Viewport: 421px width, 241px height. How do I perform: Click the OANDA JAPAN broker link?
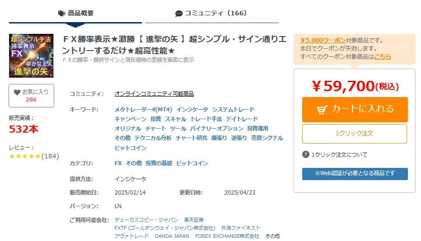(x=172, y=236)
